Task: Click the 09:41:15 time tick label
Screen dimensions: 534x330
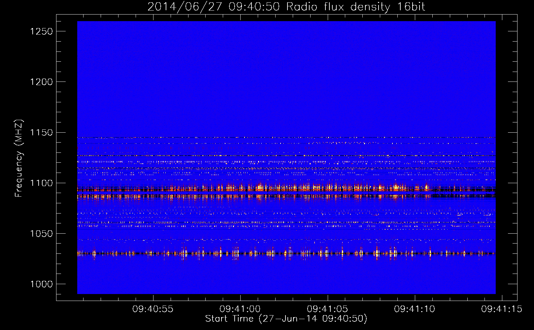Action: click(x=502, y=309)
